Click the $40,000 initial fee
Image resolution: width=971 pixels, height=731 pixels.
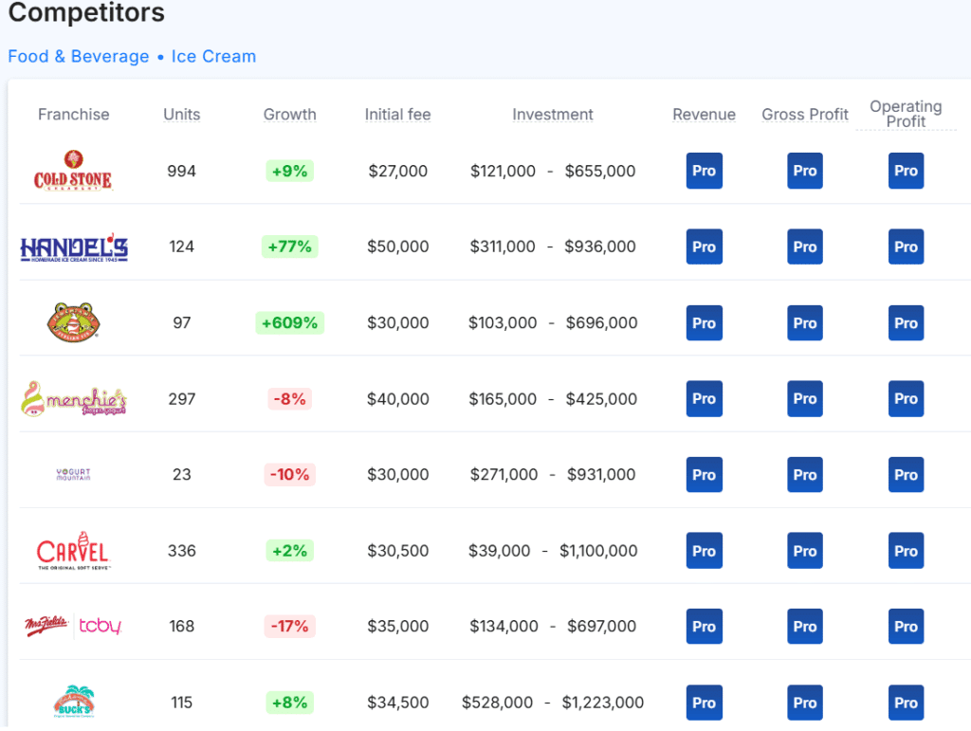click(397, 398)
